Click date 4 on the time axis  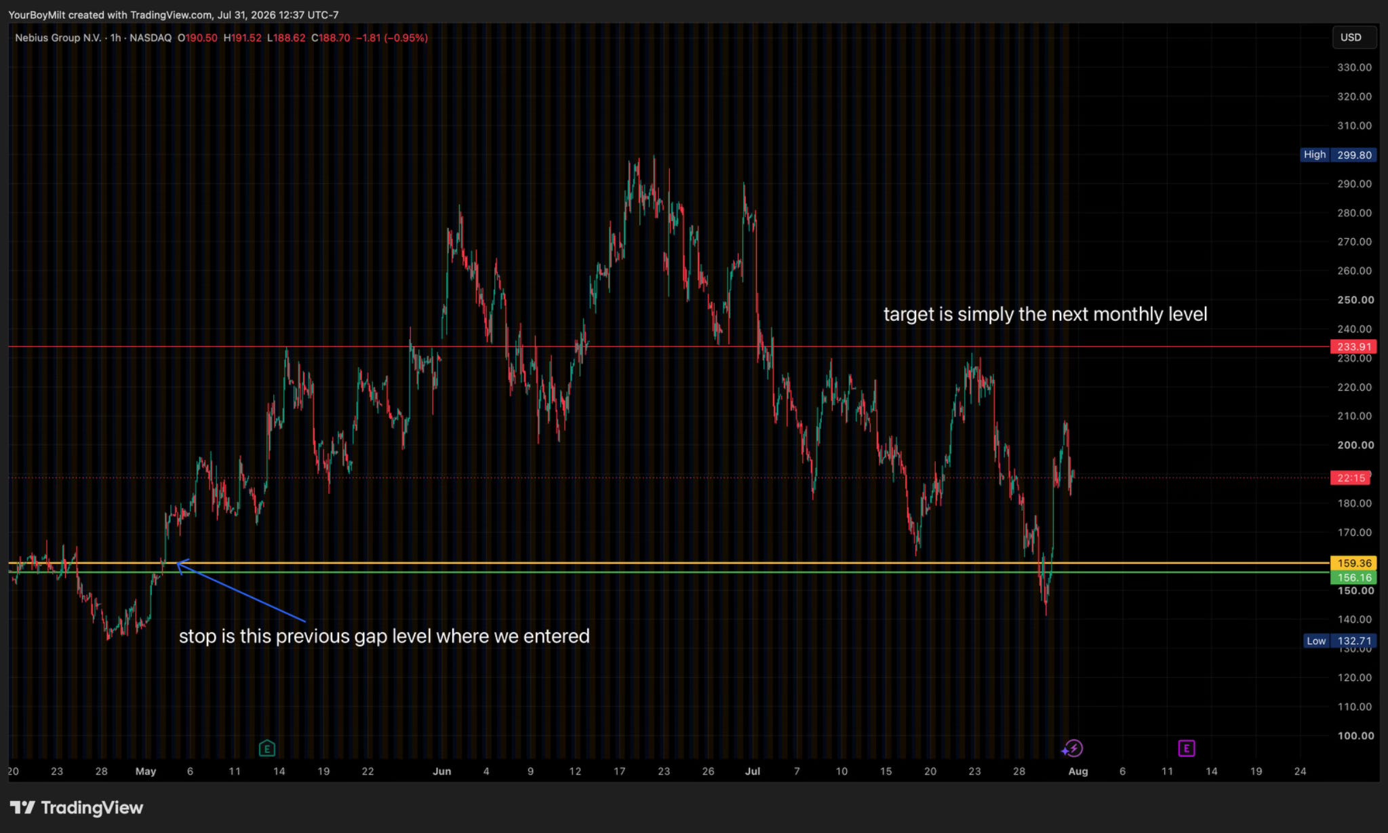(486, 771)
